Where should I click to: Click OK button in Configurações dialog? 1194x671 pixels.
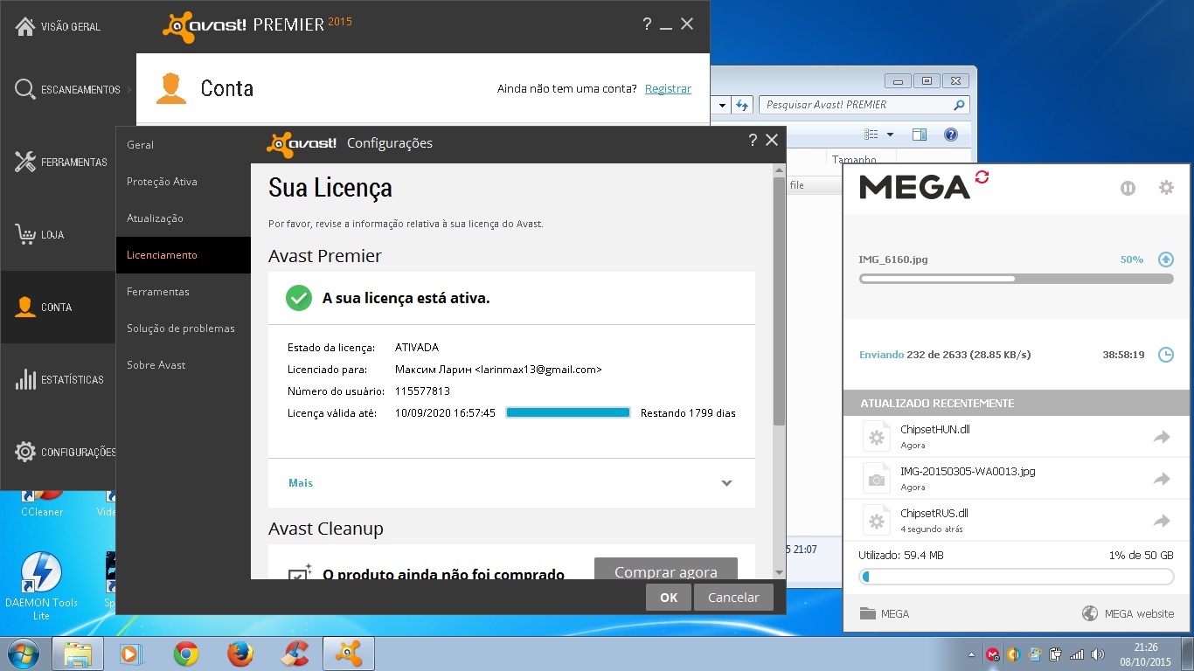669,598
